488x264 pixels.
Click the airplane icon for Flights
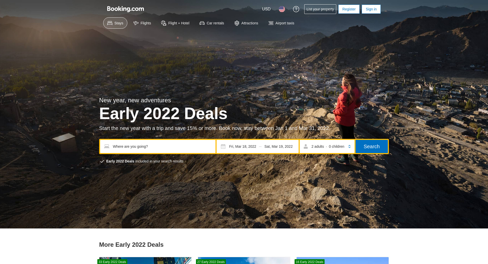[x=136, y=23]
